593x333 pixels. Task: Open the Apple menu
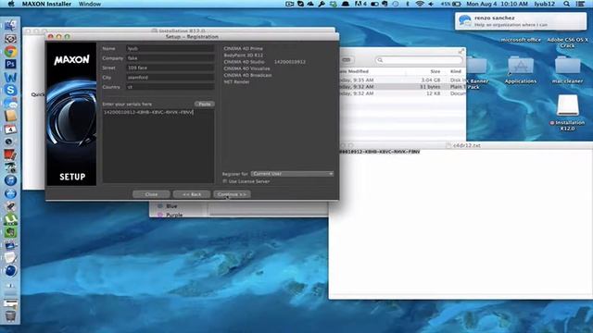coord(10,4)
